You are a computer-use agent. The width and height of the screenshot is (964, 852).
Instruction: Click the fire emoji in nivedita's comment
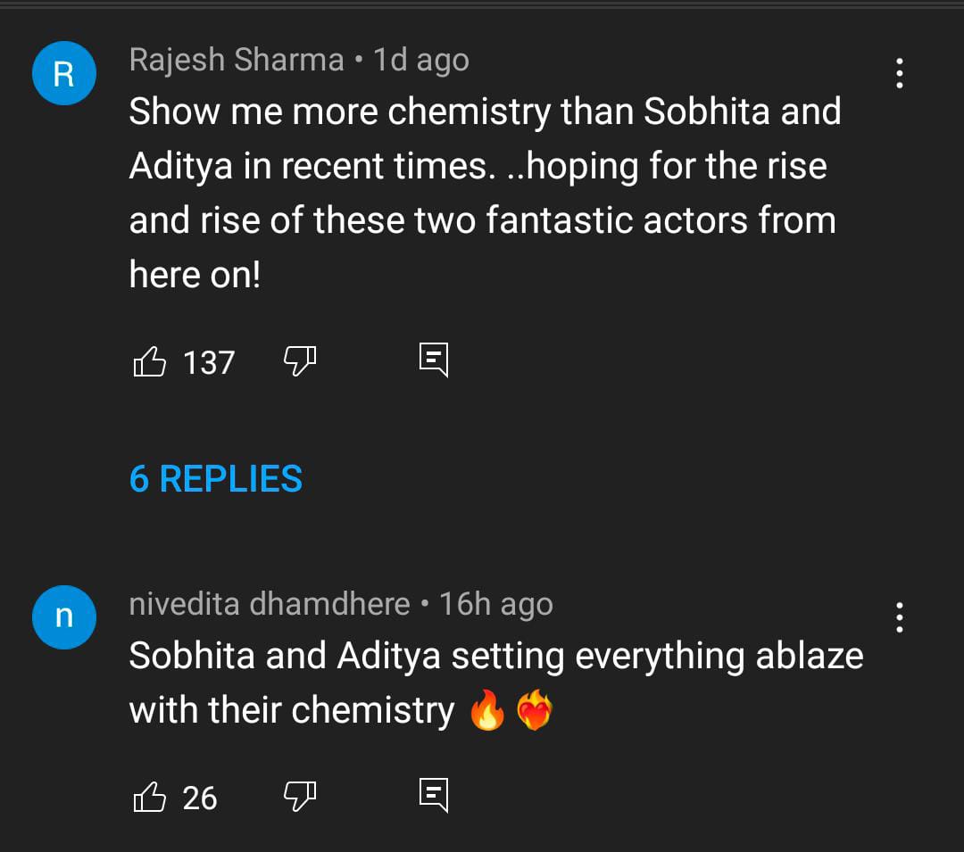click(x=491, y=709)
